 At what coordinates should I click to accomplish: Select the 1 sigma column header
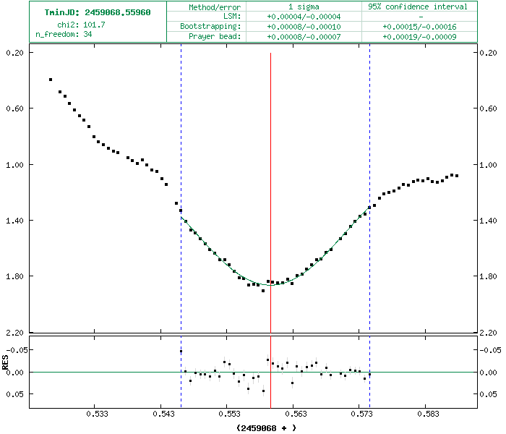(x=304, y=7)
